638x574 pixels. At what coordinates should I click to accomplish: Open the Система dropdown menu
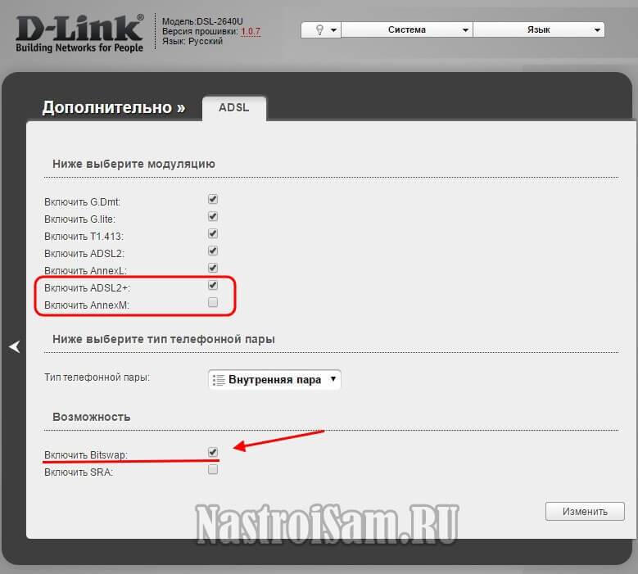click(407, 29)
